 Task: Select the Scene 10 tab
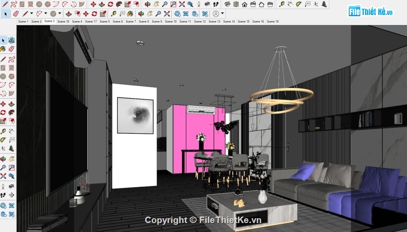pos(171,21)
